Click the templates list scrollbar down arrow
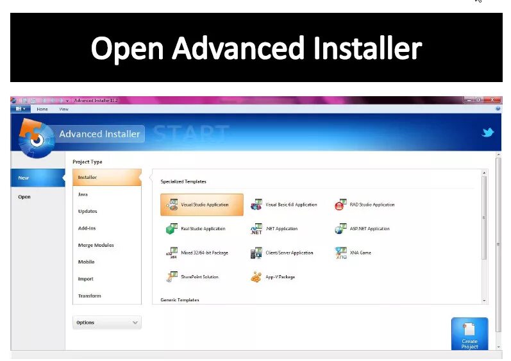511x361 pixels. pyautogui.click(x=484, y=300)
